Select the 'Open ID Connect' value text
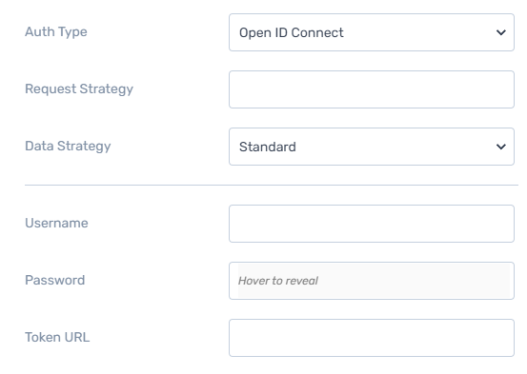This screenshot has height=374, width=527. 291,33
